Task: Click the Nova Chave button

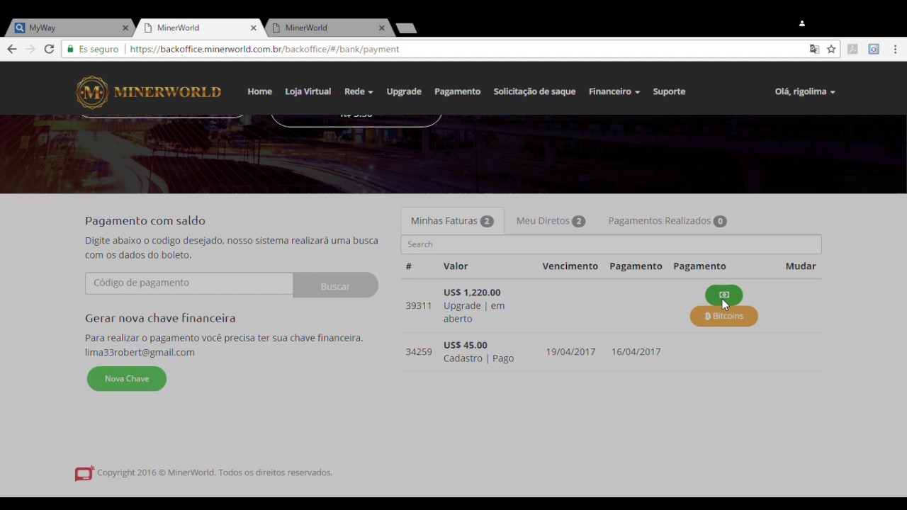Action: pos(127,379)
